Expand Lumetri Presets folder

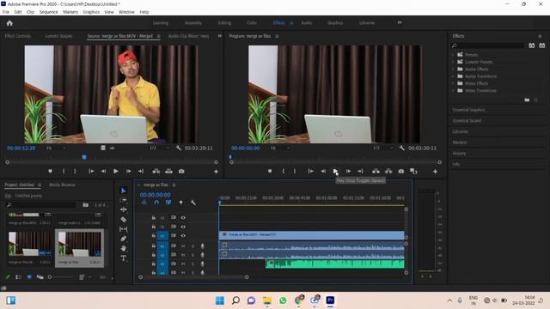click(x=453, y=62)
